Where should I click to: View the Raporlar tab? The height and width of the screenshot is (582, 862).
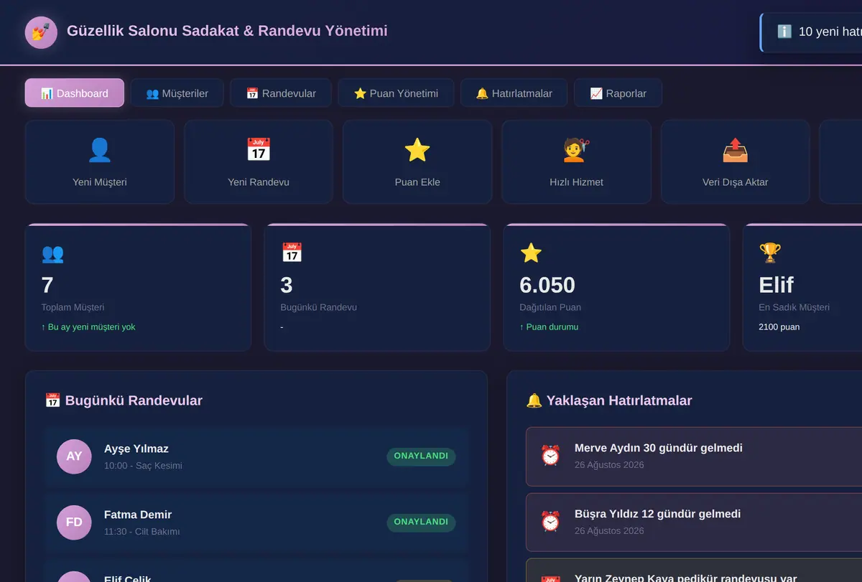pos(618,93)
